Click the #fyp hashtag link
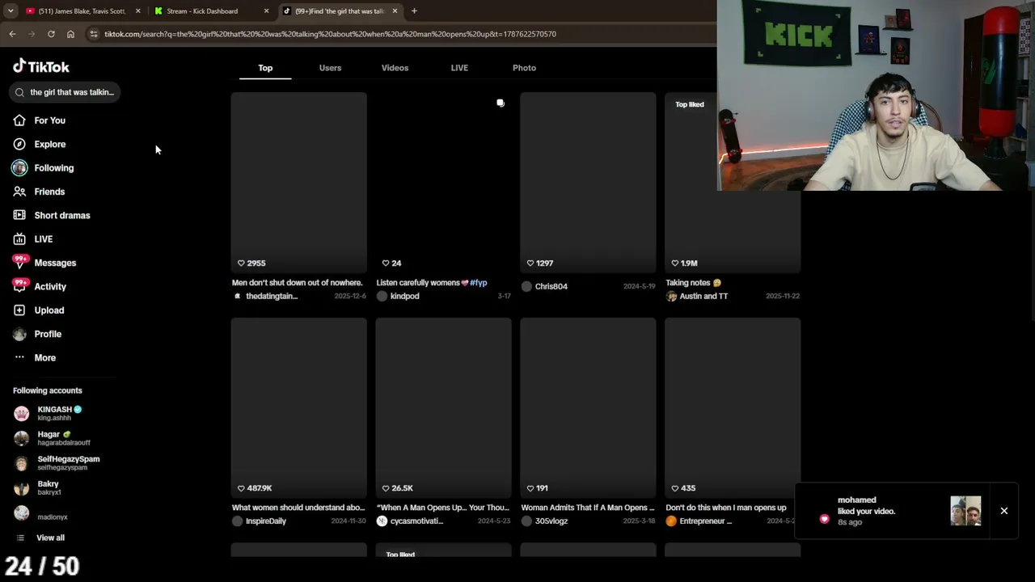The width and height of the screenshot is (1035, 582). [x=479, y=283]
